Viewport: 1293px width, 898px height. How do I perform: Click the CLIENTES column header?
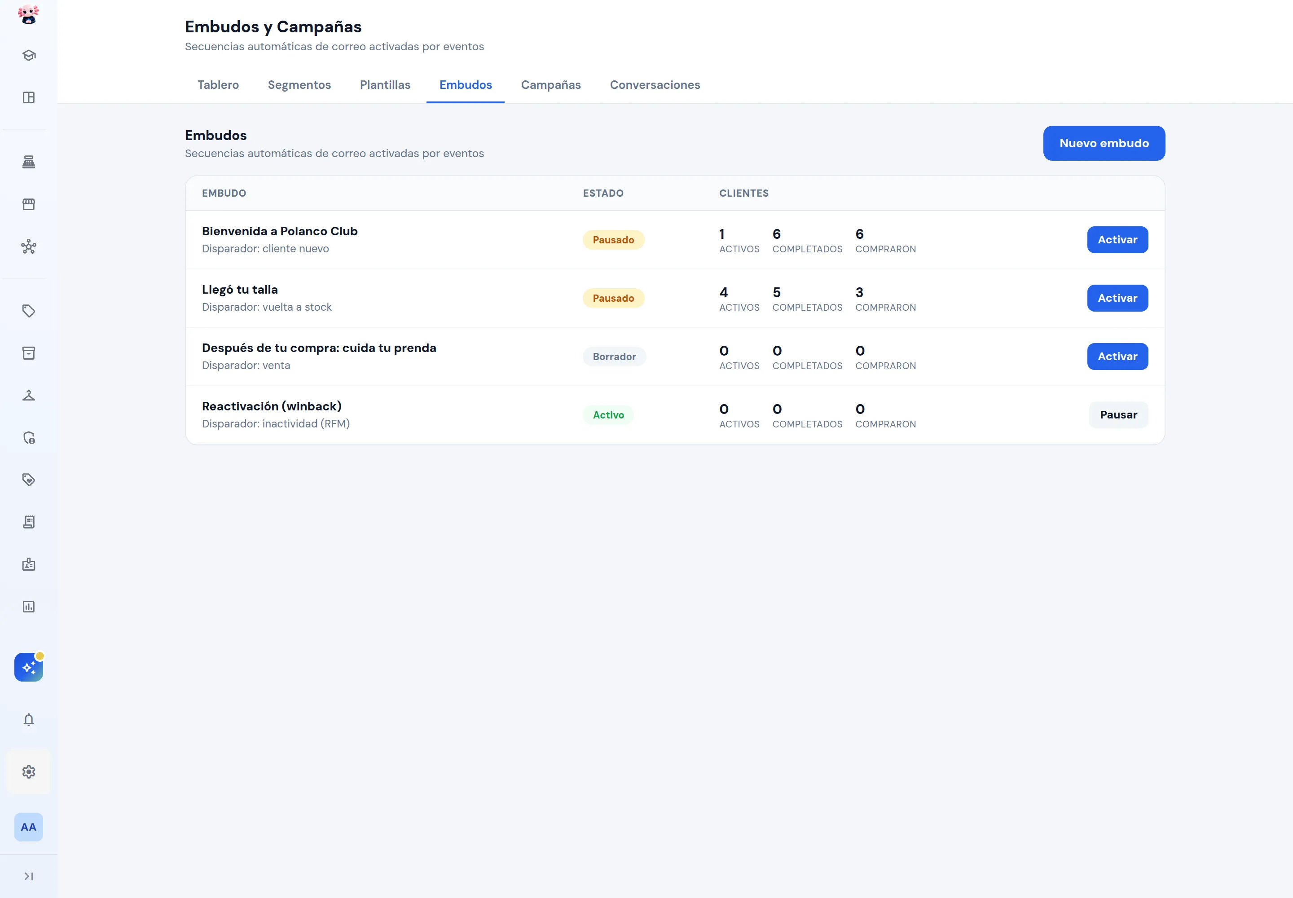[744, 193]
